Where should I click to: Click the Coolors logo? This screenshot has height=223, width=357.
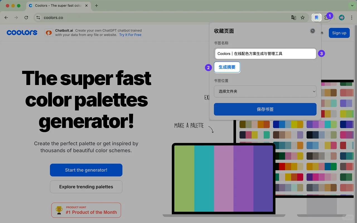pos(22,33)
